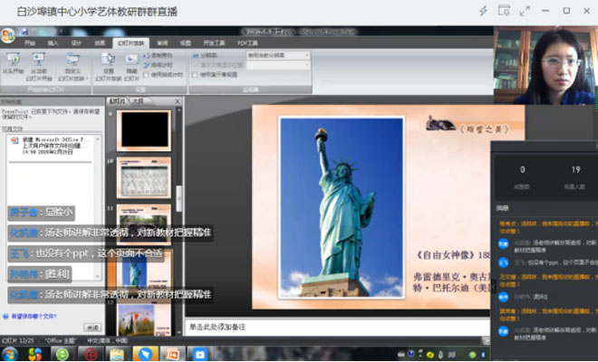Click 孙艳伟 danmaku comment

40,274
